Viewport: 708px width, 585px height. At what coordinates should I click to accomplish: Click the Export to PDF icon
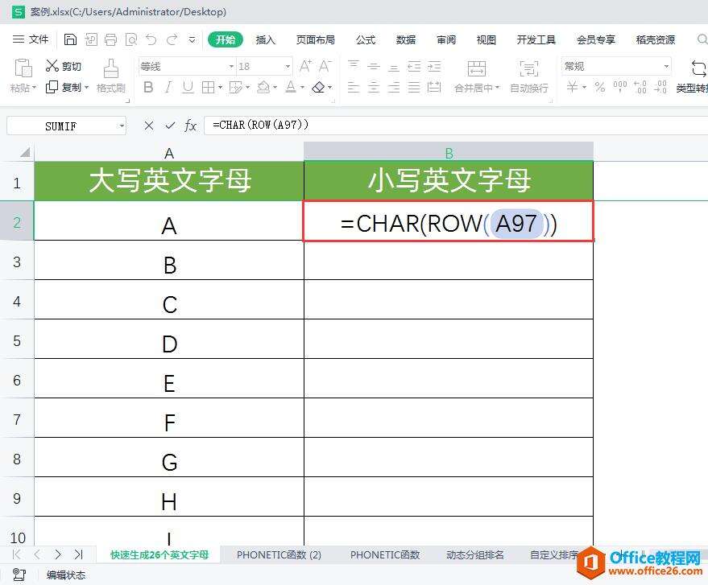[x=91, y=39]
